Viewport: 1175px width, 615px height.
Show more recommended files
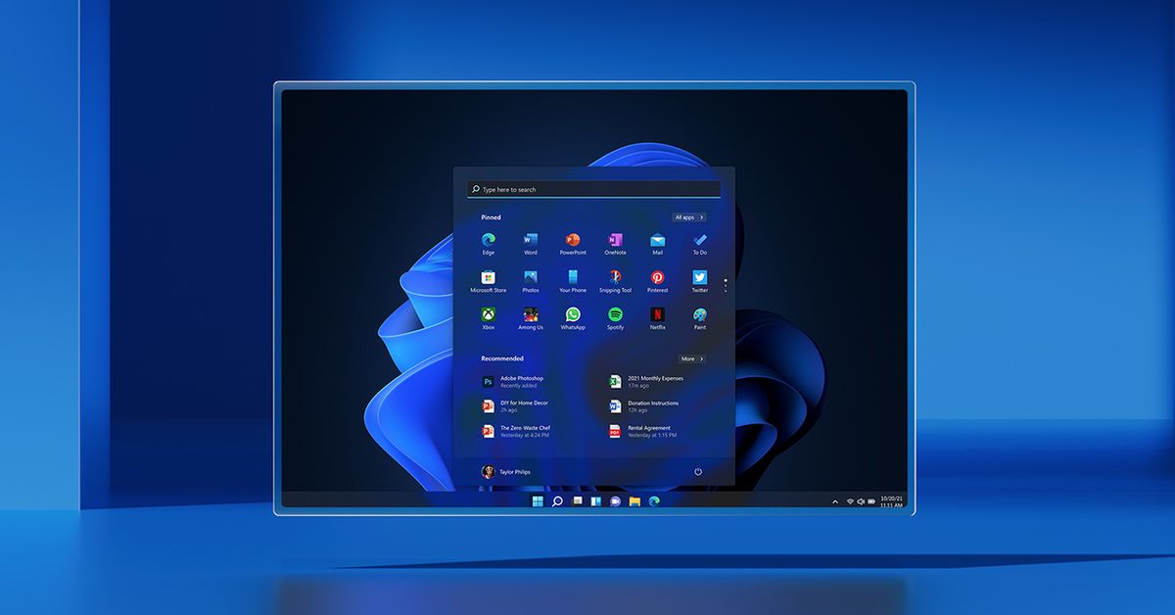tap(691, 358)
